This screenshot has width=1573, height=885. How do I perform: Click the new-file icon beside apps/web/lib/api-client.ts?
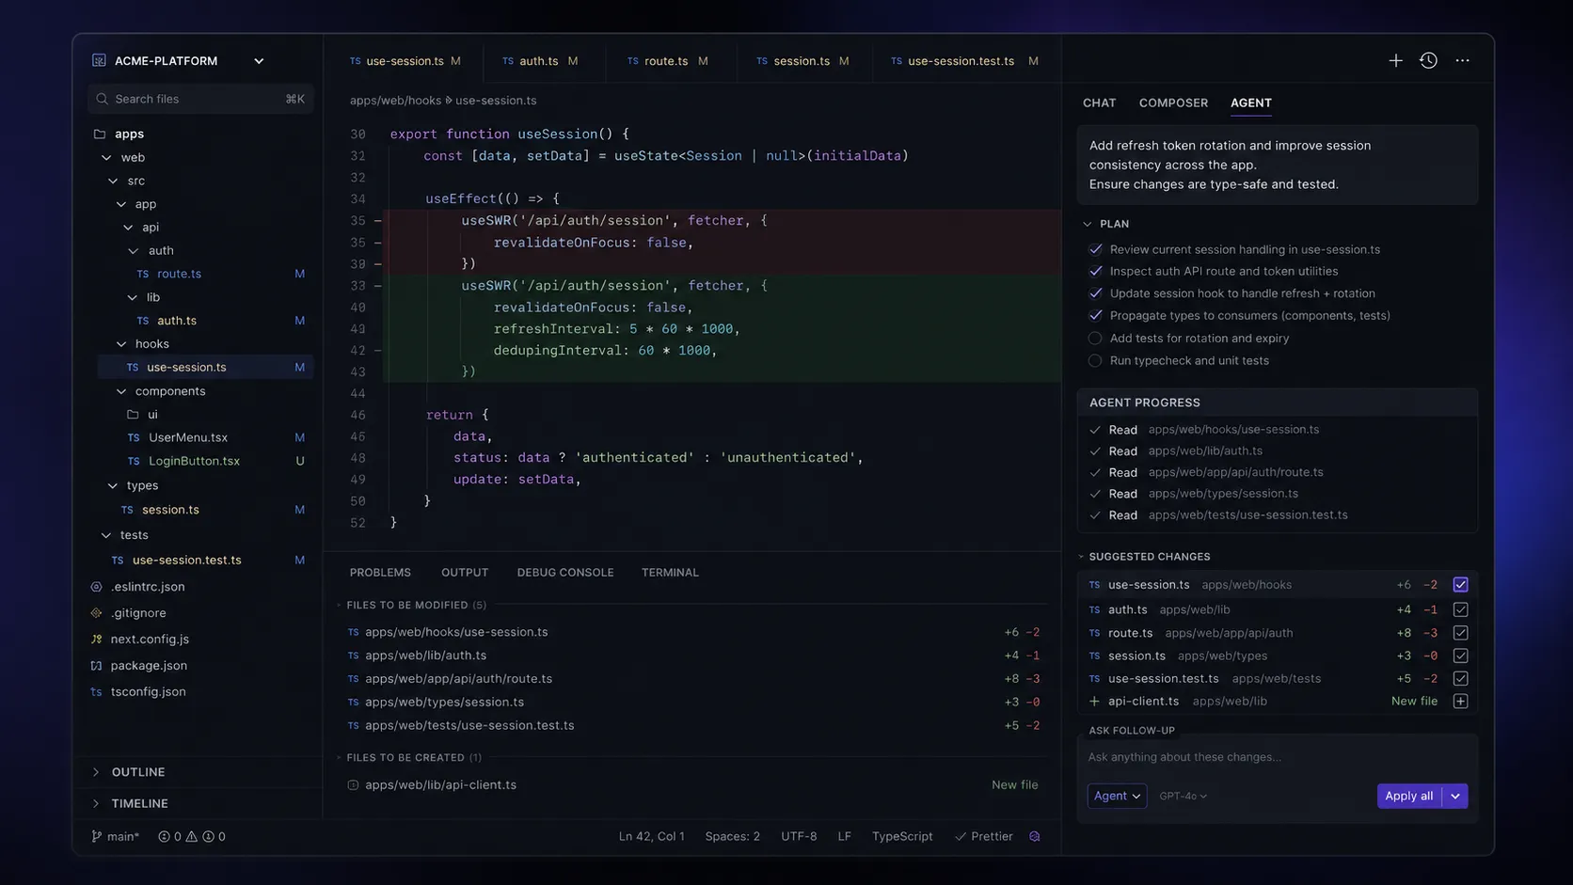pyautogui.click(x=353, y=785)
